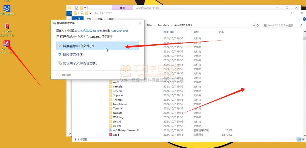The image size is (306, 148).
Task: Open the 文件 tab
Action: pyautogui.click(x=78, y=19)
